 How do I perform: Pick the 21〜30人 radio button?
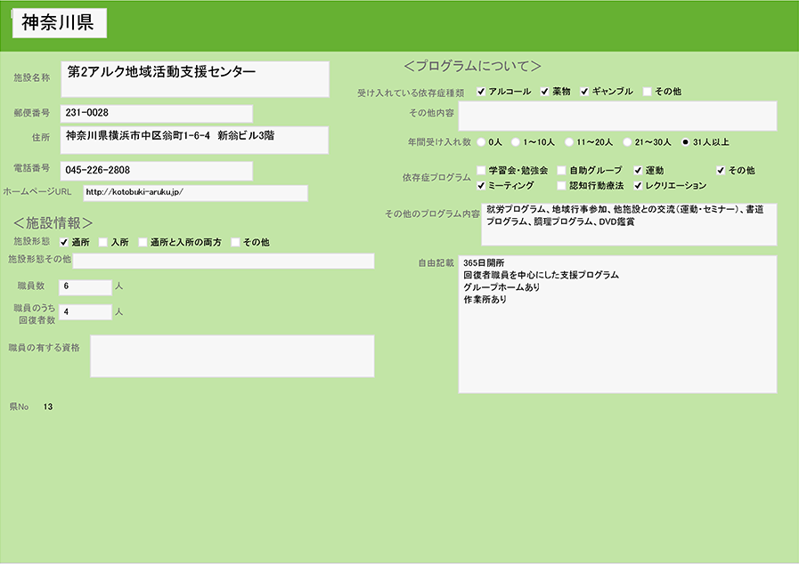(627, 141)
